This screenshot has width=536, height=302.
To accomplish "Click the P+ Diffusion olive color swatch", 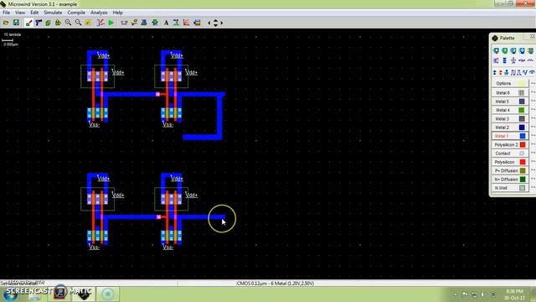I will point(523,170).
